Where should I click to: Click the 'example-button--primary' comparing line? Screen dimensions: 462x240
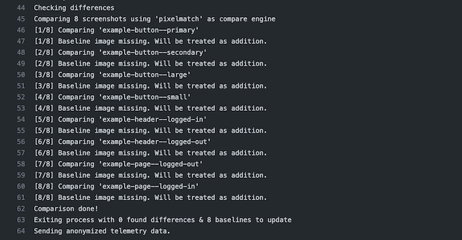tap(116, 30)
